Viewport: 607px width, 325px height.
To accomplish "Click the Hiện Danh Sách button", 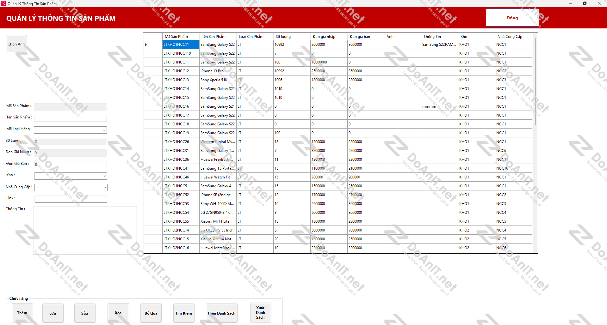I will point(222,313).
